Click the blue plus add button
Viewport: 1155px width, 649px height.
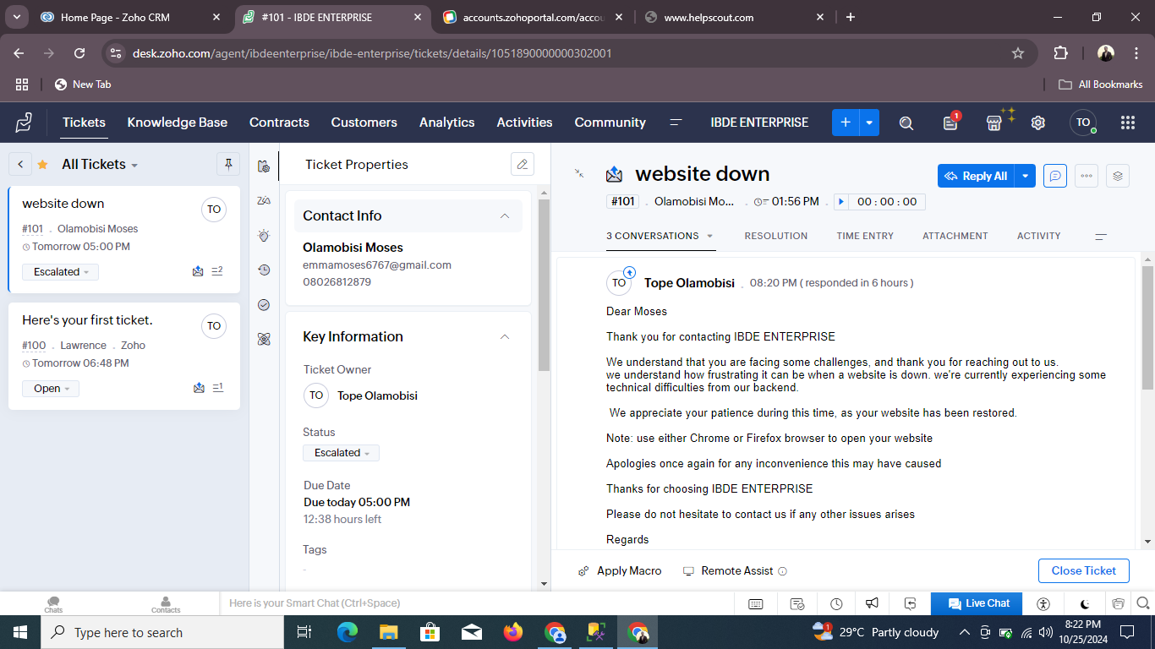pyautogui.click(x=846, y=123)
